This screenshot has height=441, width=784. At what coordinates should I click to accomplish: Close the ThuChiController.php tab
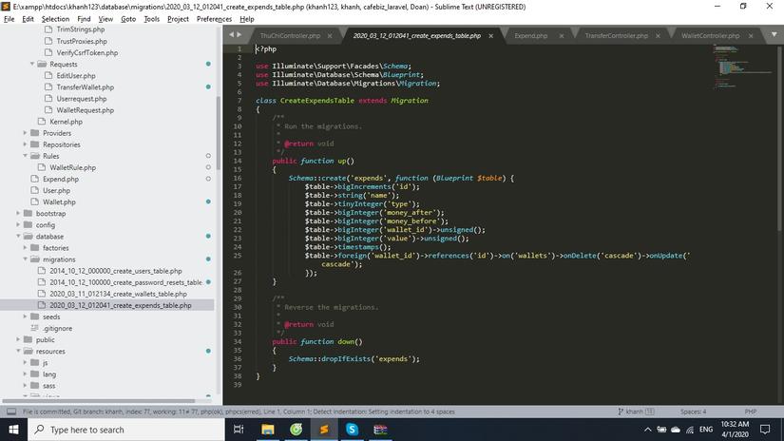point(330,36)
